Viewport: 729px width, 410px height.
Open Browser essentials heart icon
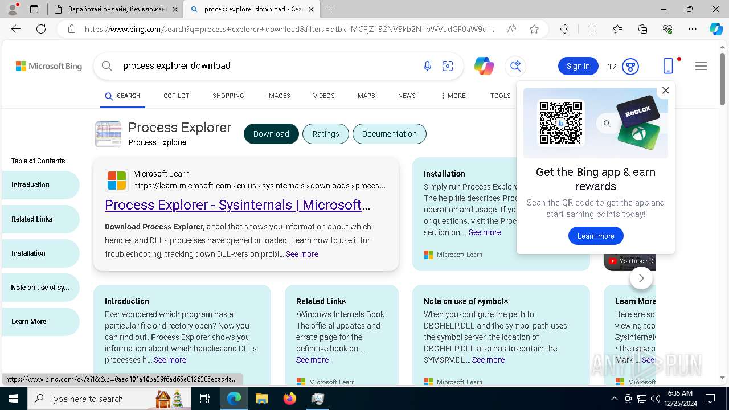pos(667,29)
